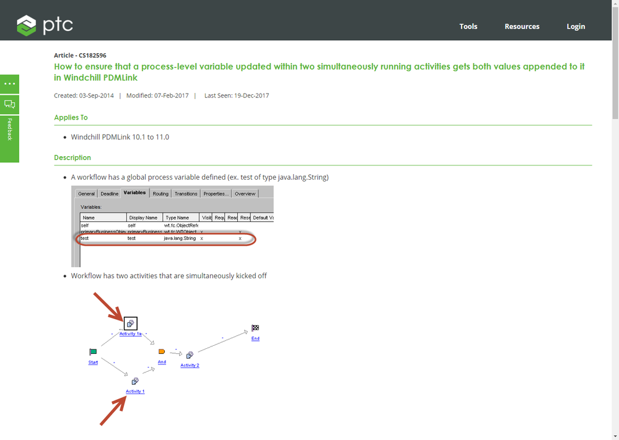The width and height of the screenshot is (619, 440).
Task: Click the global process variable description text
Action: pos(200,177)
